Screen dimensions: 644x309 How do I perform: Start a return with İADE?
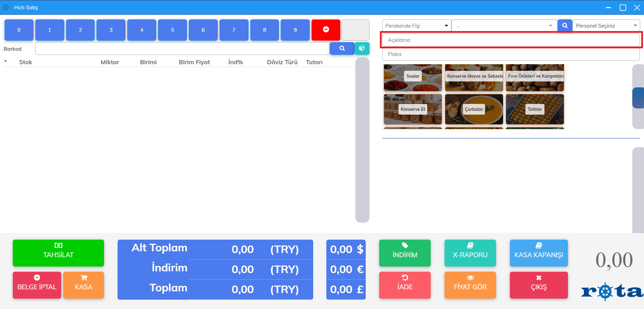click(405, 285)
